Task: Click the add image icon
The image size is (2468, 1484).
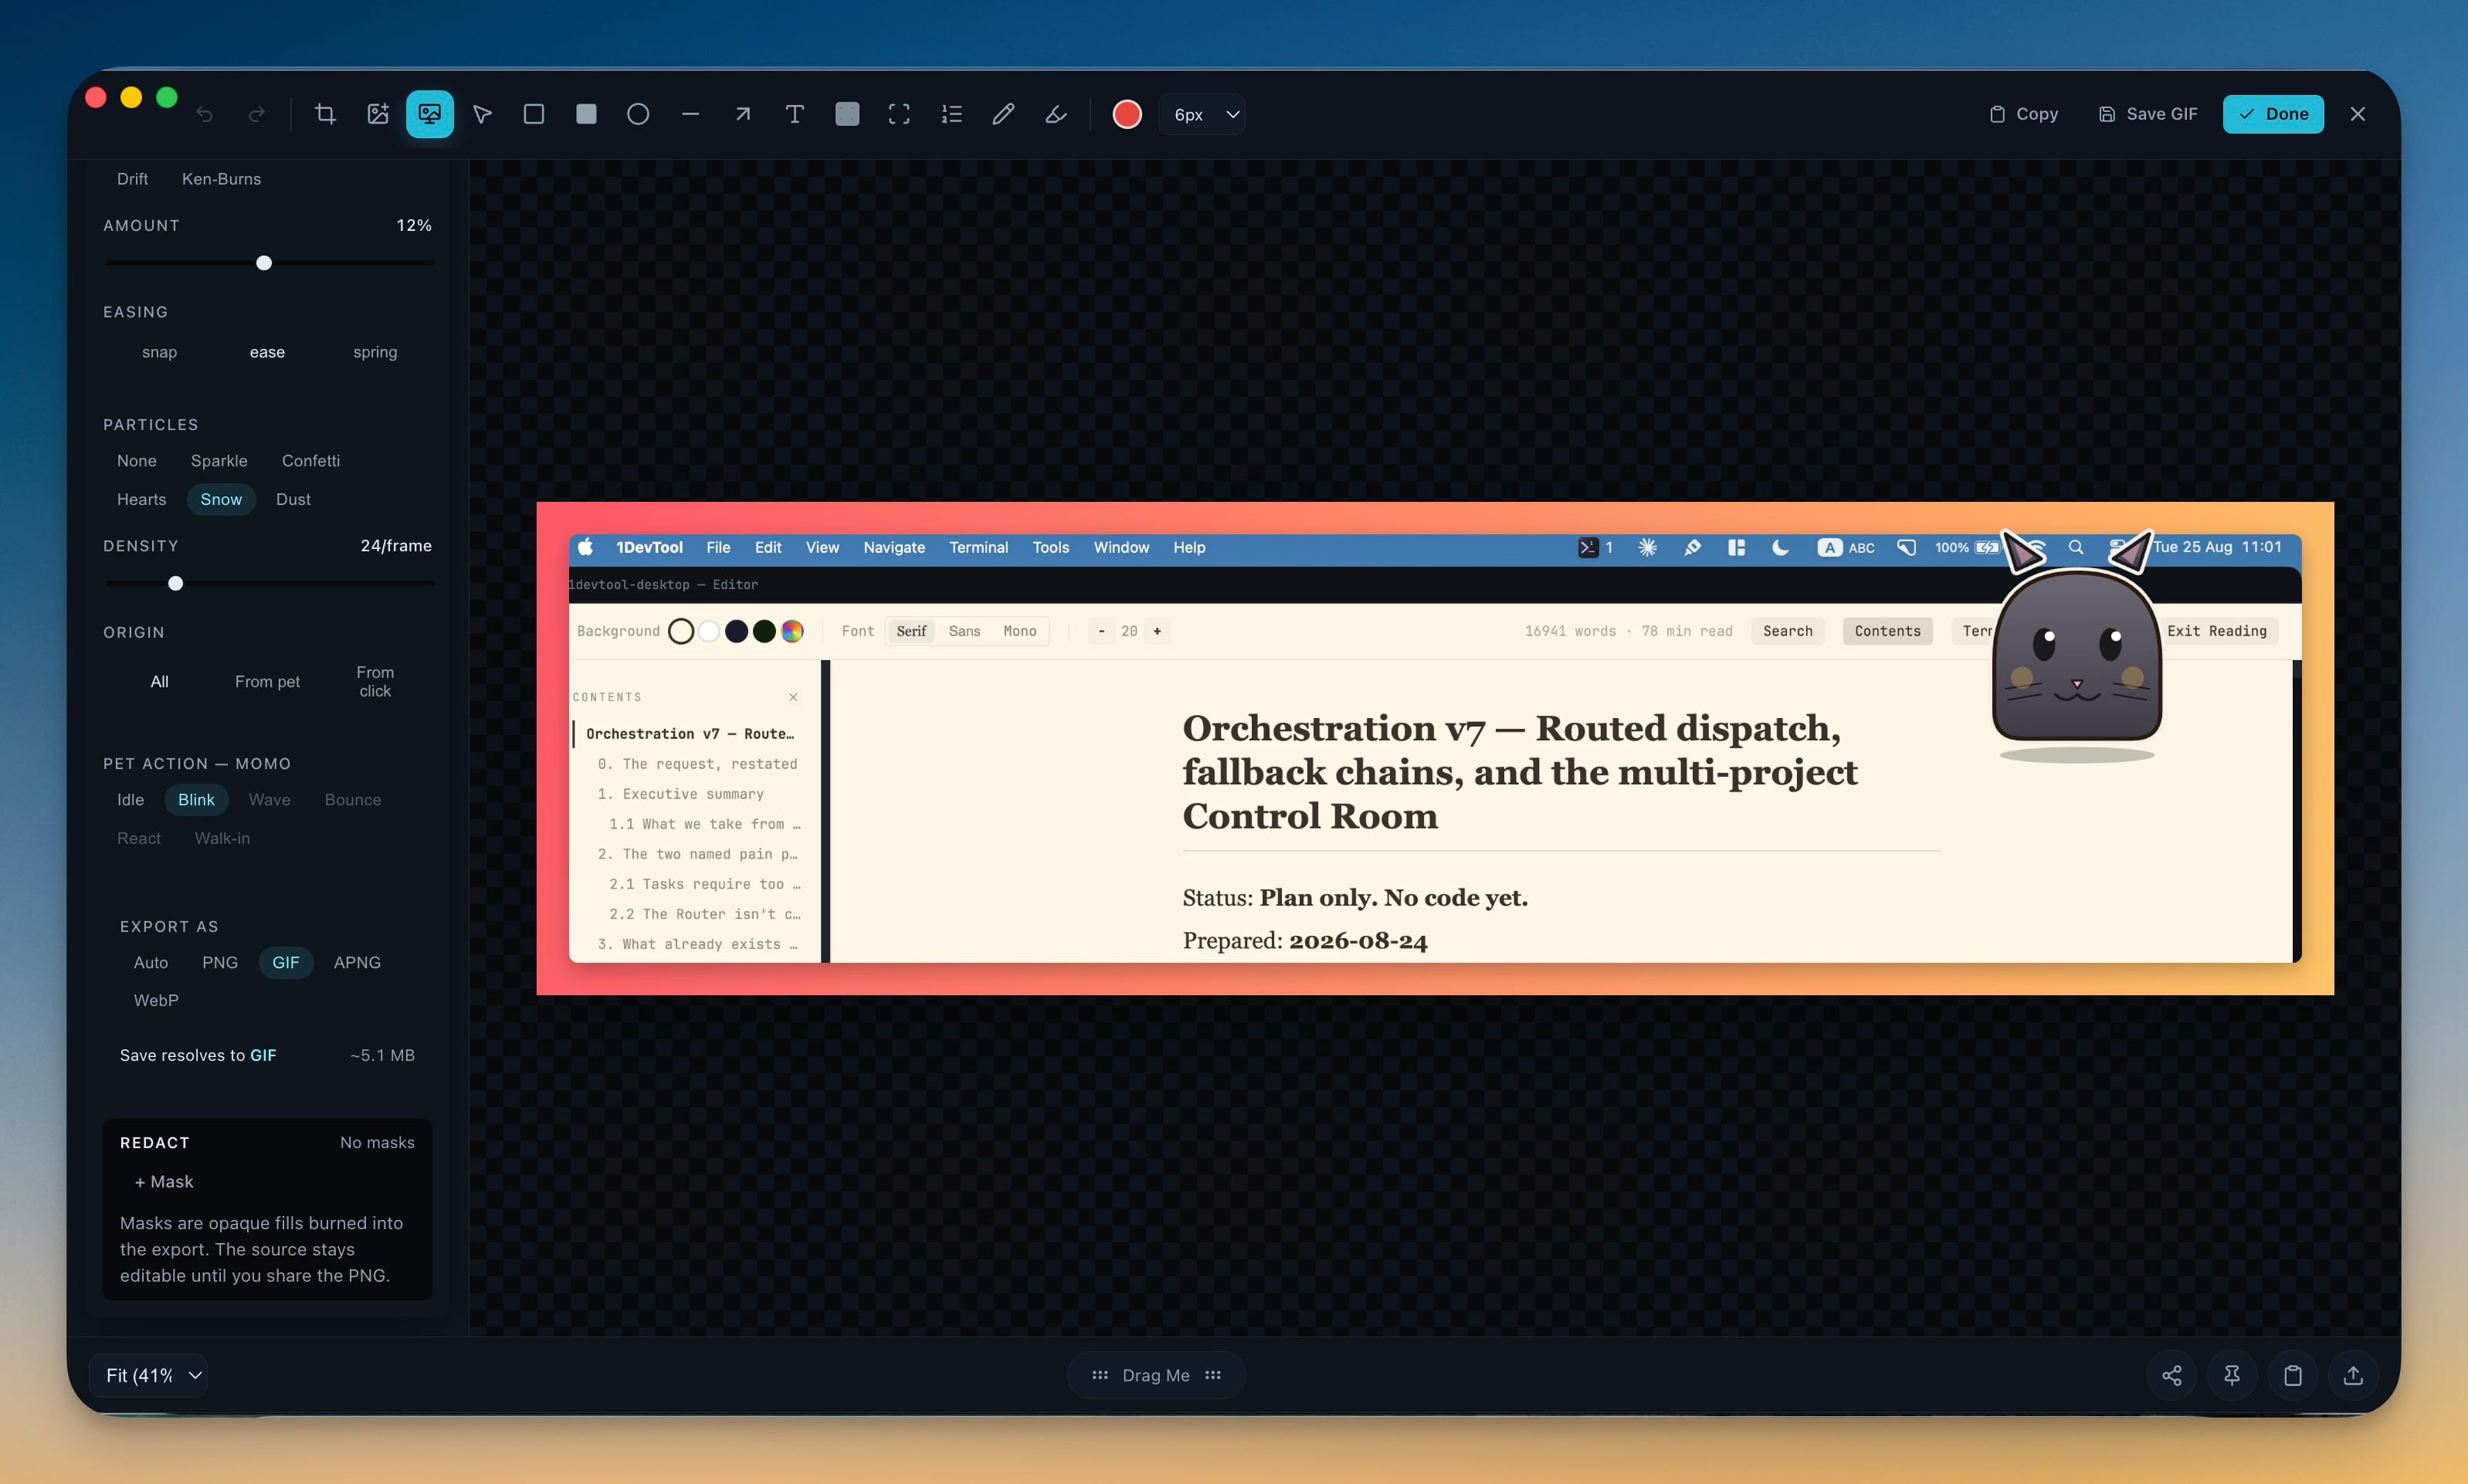Action: click(377, 114)
